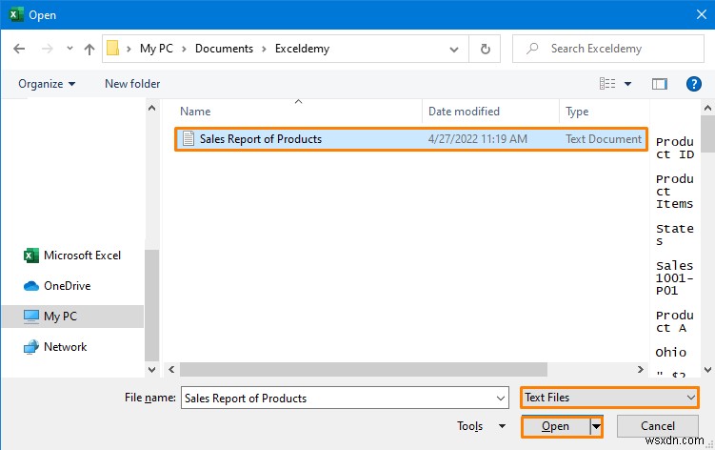
Task: Open Network in navigation pane
Action: [55, 347]
